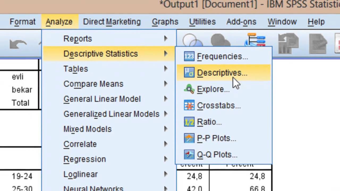
Task: Expand the Generalized Linear Models submenu
Action: (x=109, y=114)
